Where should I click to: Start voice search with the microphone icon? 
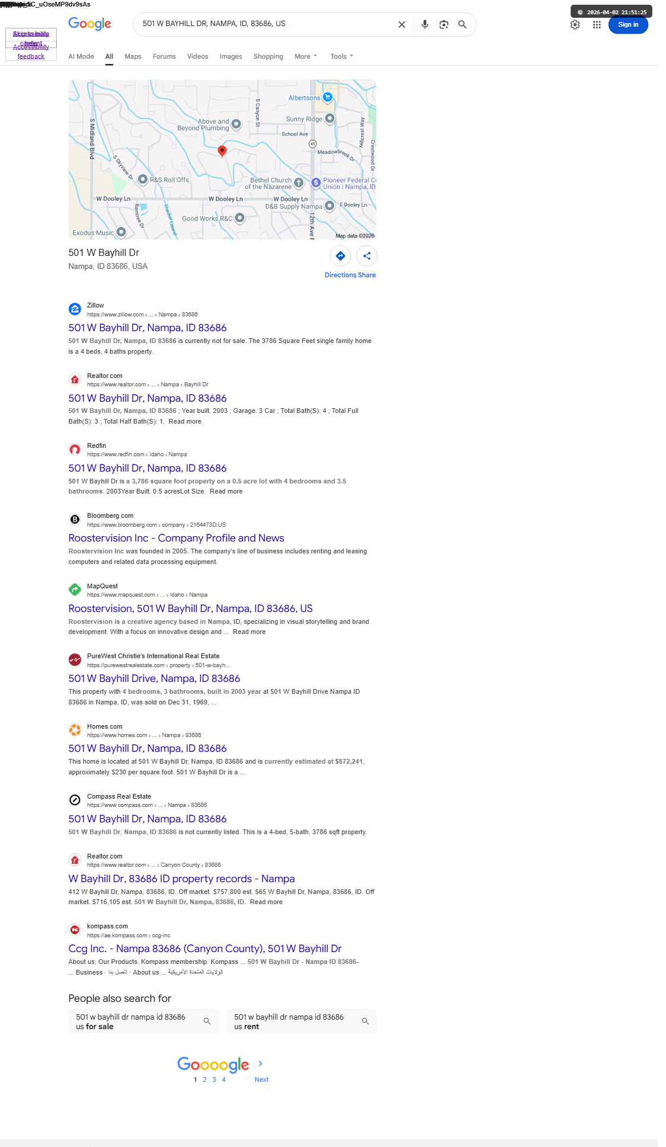[x=425, y=24]
